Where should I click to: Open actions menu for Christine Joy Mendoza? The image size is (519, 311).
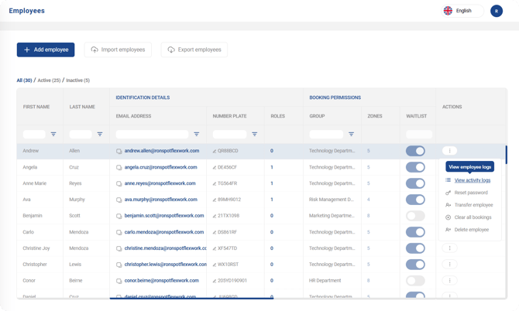tap(449, 248)
